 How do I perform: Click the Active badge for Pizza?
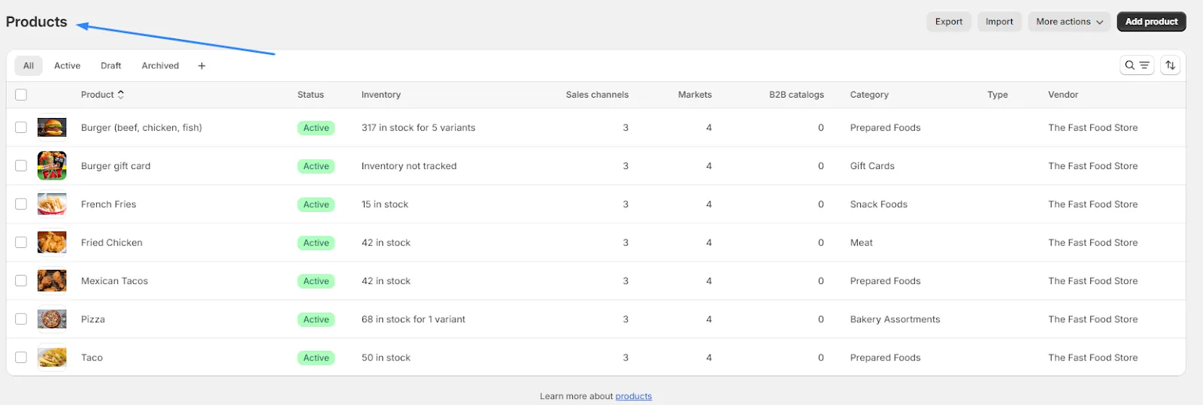[x=316, y=319]
